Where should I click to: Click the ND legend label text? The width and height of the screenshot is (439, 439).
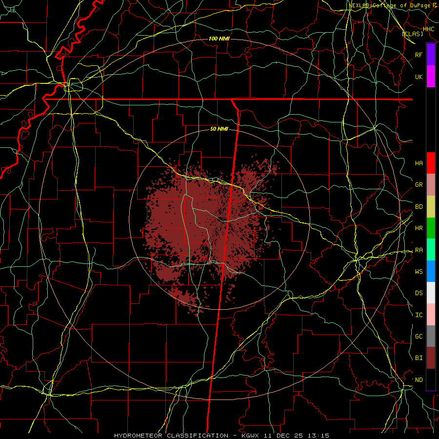tap(419, 380)
